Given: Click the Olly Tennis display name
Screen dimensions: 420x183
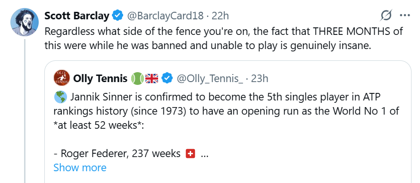Looking at the screenshot, I should pos(101,79).
